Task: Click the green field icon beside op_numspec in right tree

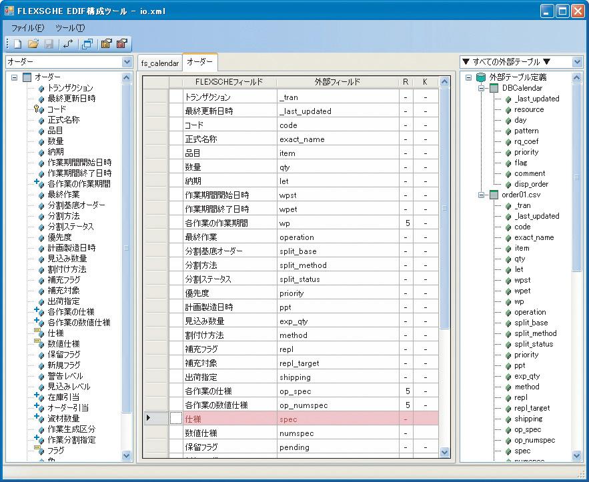Action: pos(508,441)
